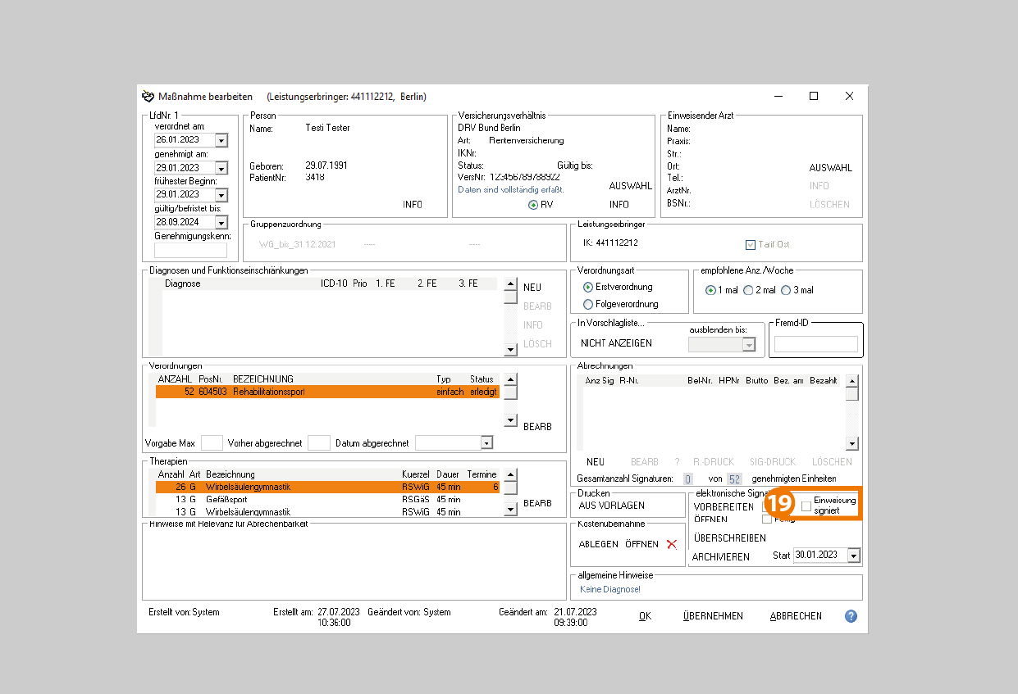The width and height of the screenshot is (1018, 694).
Task: Open the Start date dropdown
Action: 853,556
